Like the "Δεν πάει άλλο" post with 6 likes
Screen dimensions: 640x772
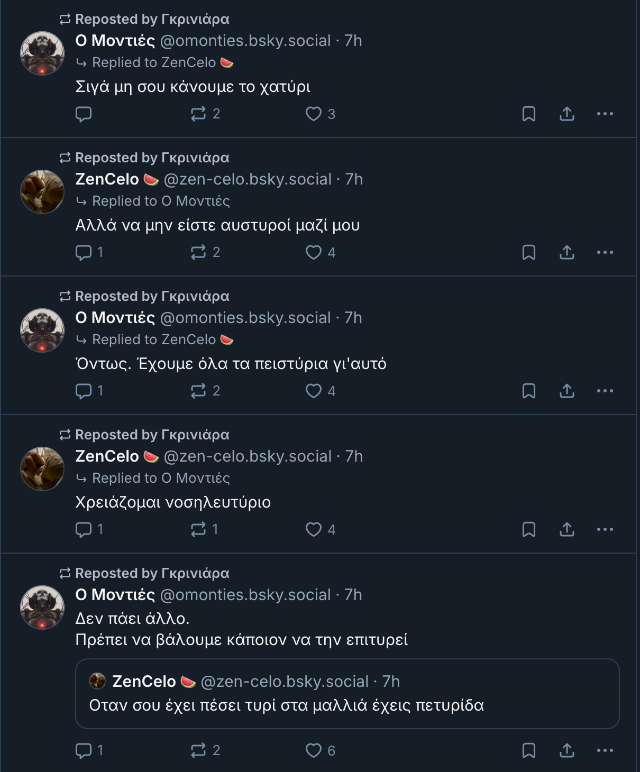314,750
